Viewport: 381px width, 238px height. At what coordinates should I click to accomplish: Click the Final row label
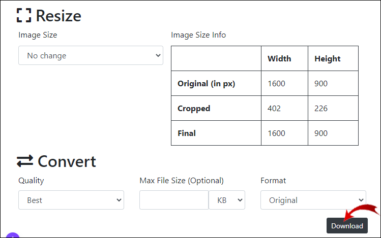click(x=187, y=133)
